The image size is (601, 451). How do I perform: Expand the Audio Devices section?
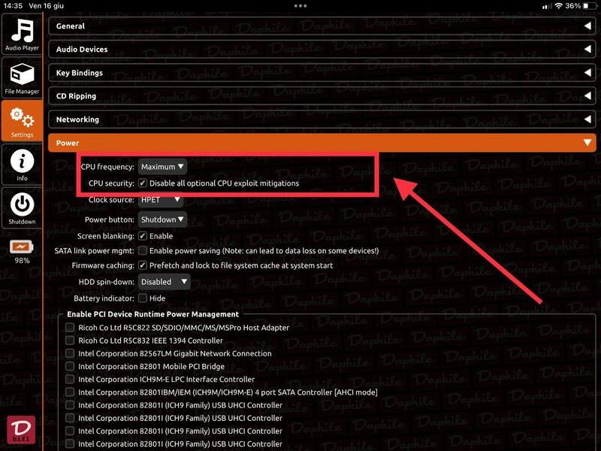(x=322, y=50)
